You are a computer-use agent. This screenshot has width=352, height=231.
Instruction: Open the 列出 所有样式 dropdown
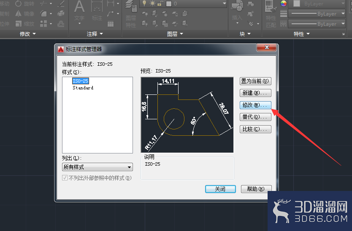click(97, 167)
